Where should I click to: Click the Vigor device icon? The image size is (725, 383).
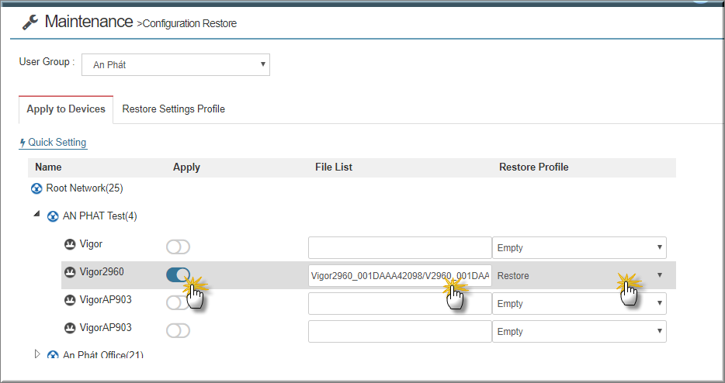(x=70, y=244)
